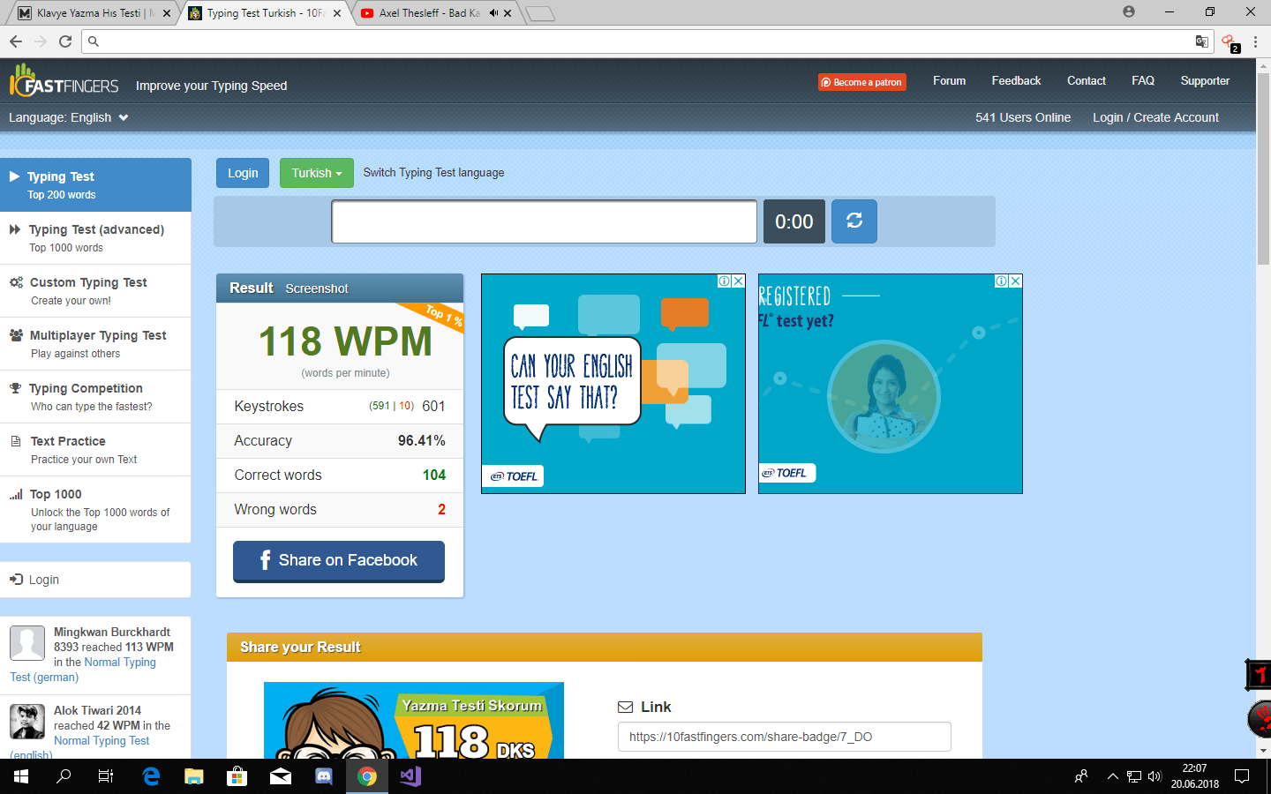Open the Feedback link

tap(1016, 80)
